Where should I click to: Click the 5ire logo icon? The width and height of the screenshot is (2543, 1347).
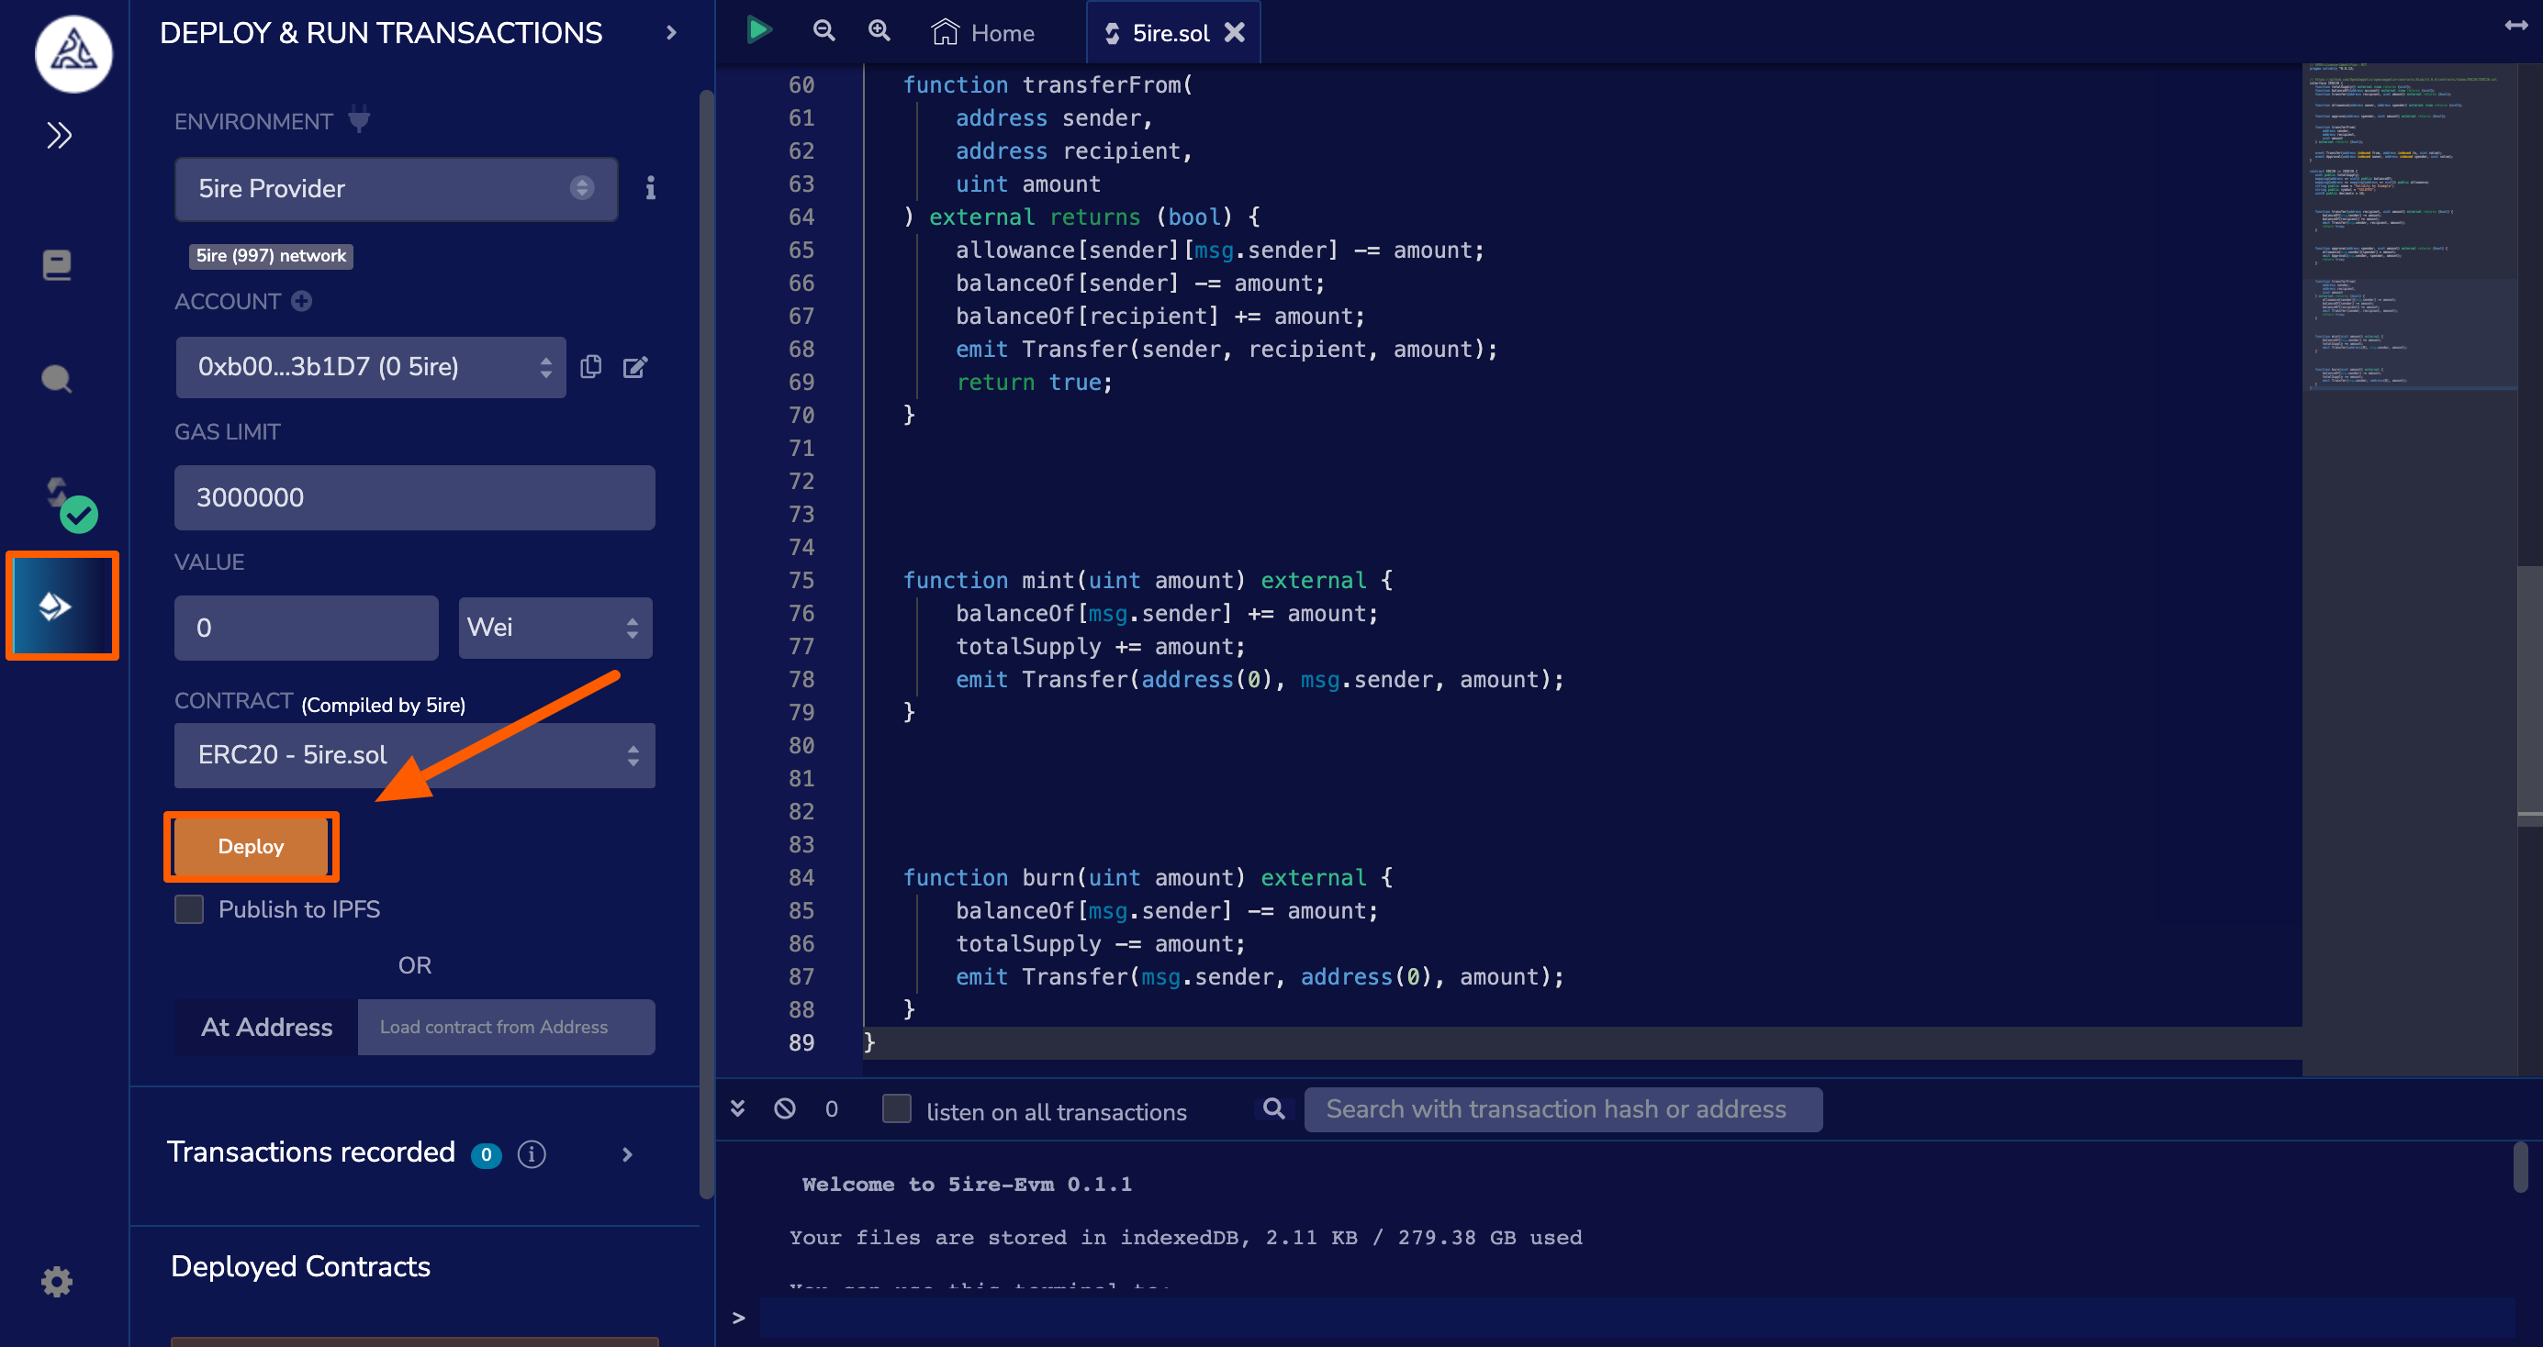73,52
